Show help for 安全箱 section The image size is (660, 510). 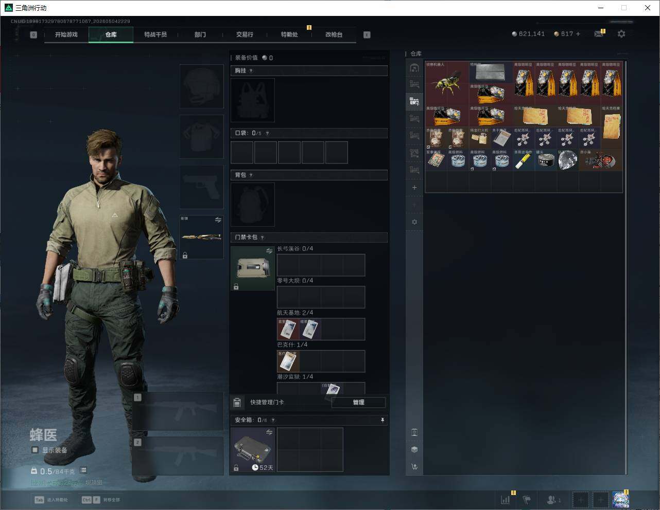click(273, 421)
